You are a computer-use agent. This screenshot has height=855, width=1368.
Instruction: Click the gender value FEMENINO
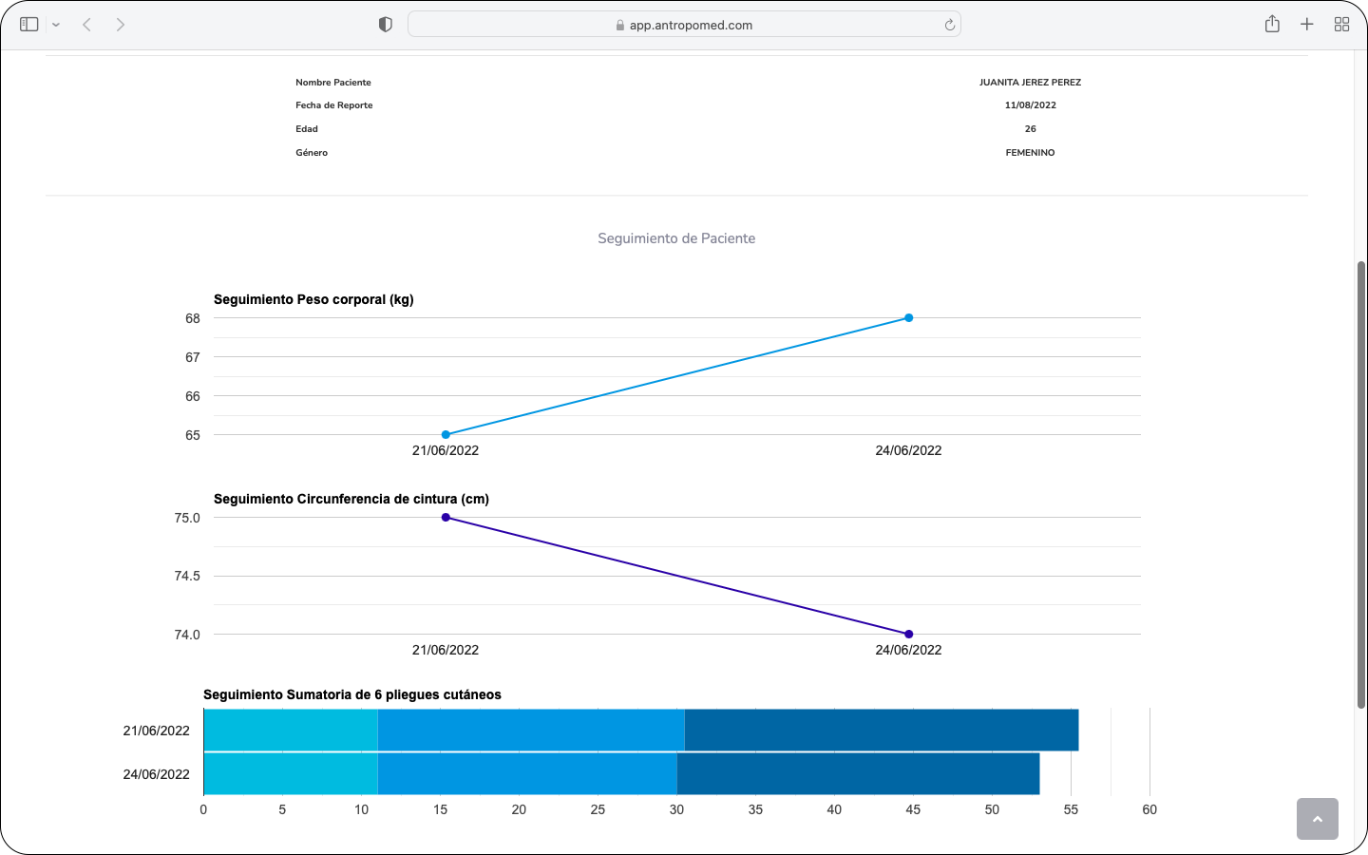click(1030, 153)
